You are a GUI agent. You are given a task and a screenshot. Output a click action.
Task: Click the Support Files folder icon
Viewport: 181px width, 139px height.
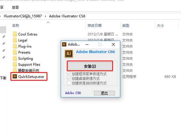(x=15, y=64)
